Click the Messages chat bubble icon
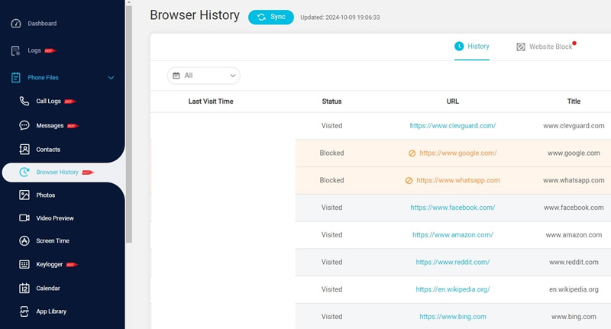The width and height of the screenshot is (611, 329). click(24, 125)
